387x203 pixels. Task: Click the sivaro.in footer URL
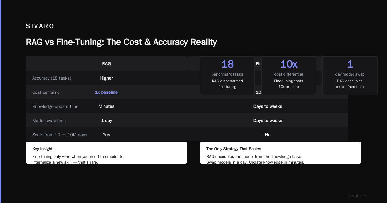(x=357, y=196)
